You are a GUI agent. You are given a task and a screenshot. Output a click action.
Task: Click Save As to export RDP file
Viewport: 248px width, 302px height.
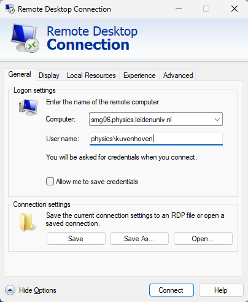[x=139, y=239]
